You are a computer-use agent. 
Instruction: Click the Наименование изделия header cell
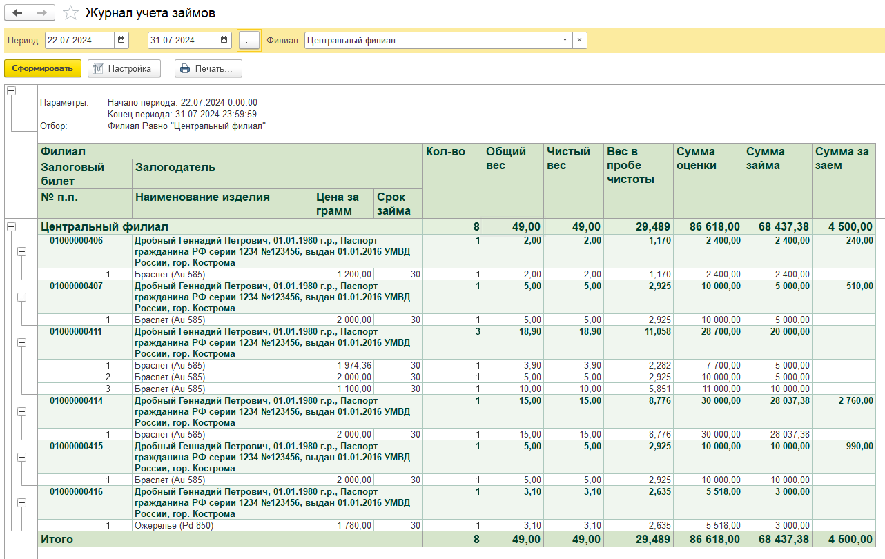coord(222,204)
